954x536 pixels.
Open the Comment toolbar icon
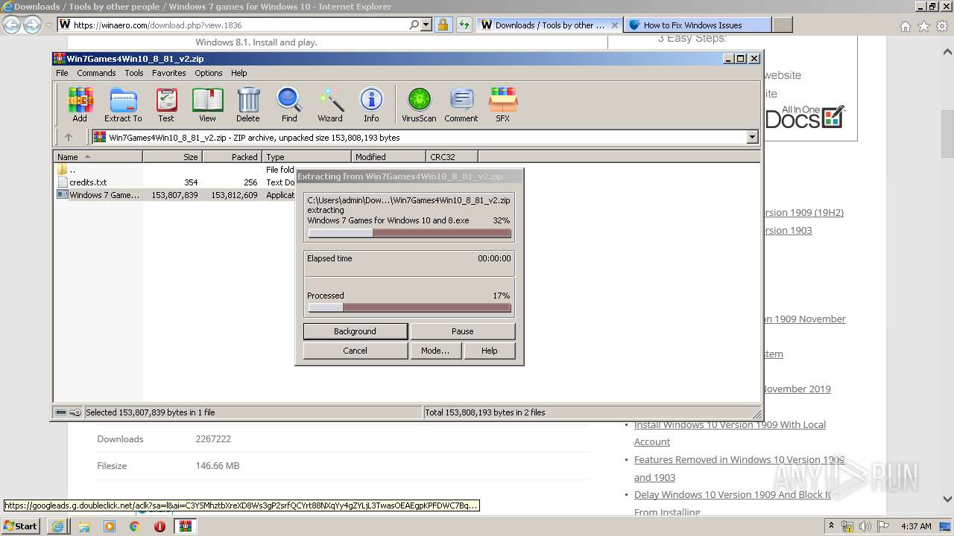(x=461, y=104)
